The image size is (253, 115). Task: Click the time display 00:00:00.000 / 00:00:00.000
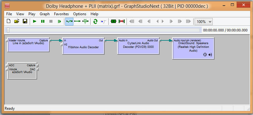coord(225,30)
